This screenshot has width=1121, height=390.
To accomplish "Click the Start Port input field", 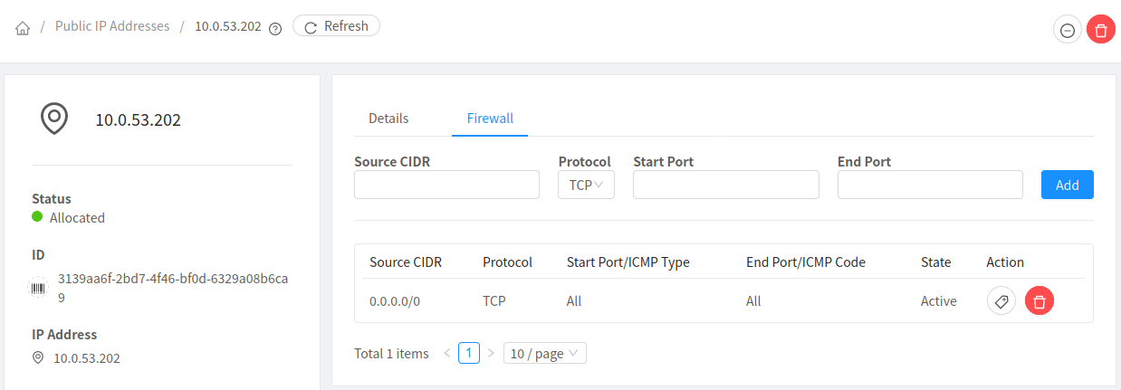I will (725, 185).
